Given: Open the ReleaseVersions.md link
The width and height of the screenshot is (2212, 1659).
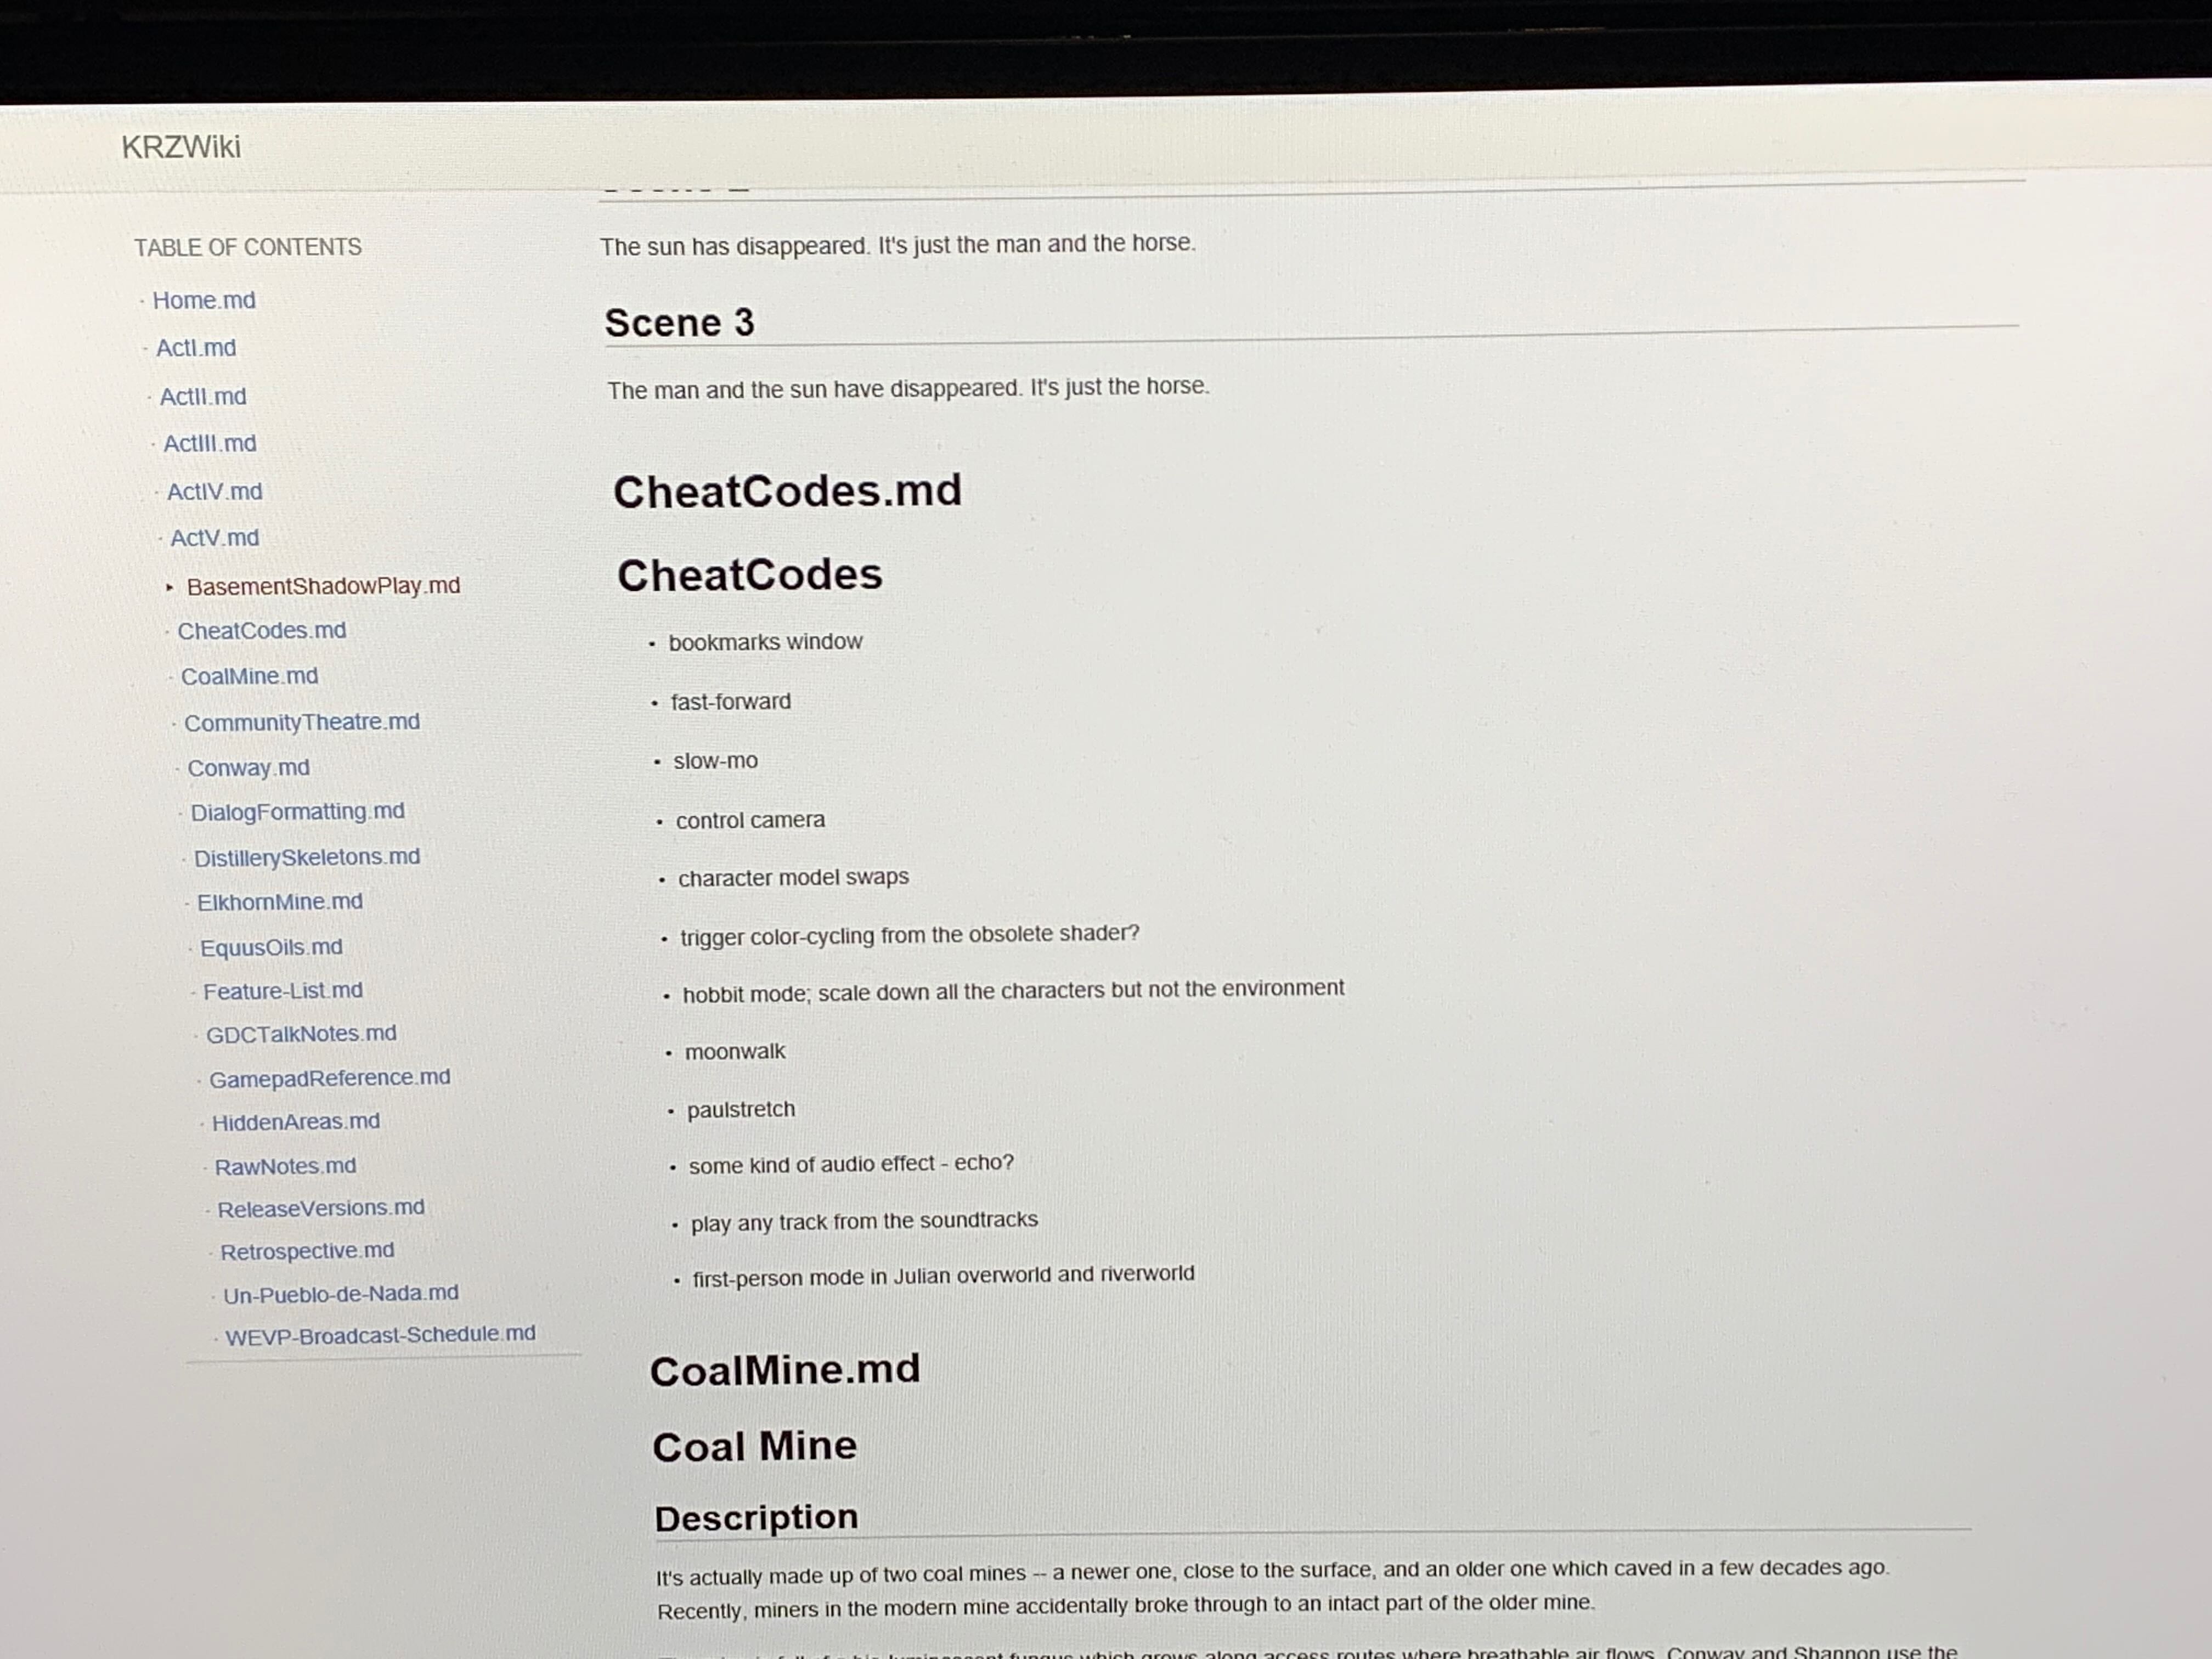Looking at the screenshot, I should (x=321, y=1208).
